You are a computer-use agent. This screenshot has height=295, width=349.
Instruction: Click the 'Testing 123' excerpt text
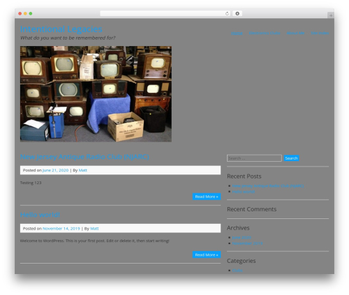click(x=31, y=183)
